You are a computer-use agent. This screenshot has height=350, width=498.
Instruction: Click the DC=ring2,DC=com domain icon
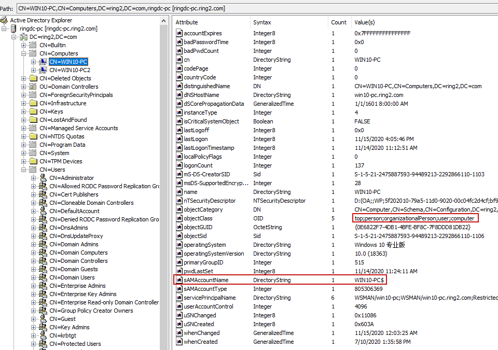point(24,37)
